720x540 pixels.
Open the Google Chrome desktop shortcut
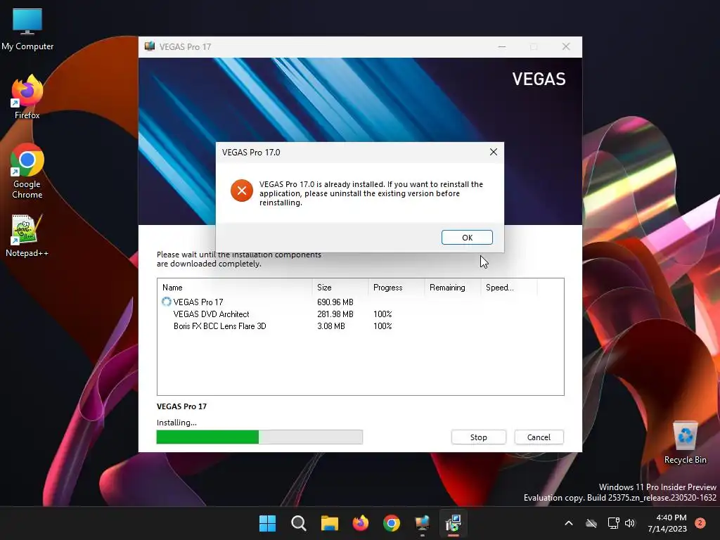[27, 171]
